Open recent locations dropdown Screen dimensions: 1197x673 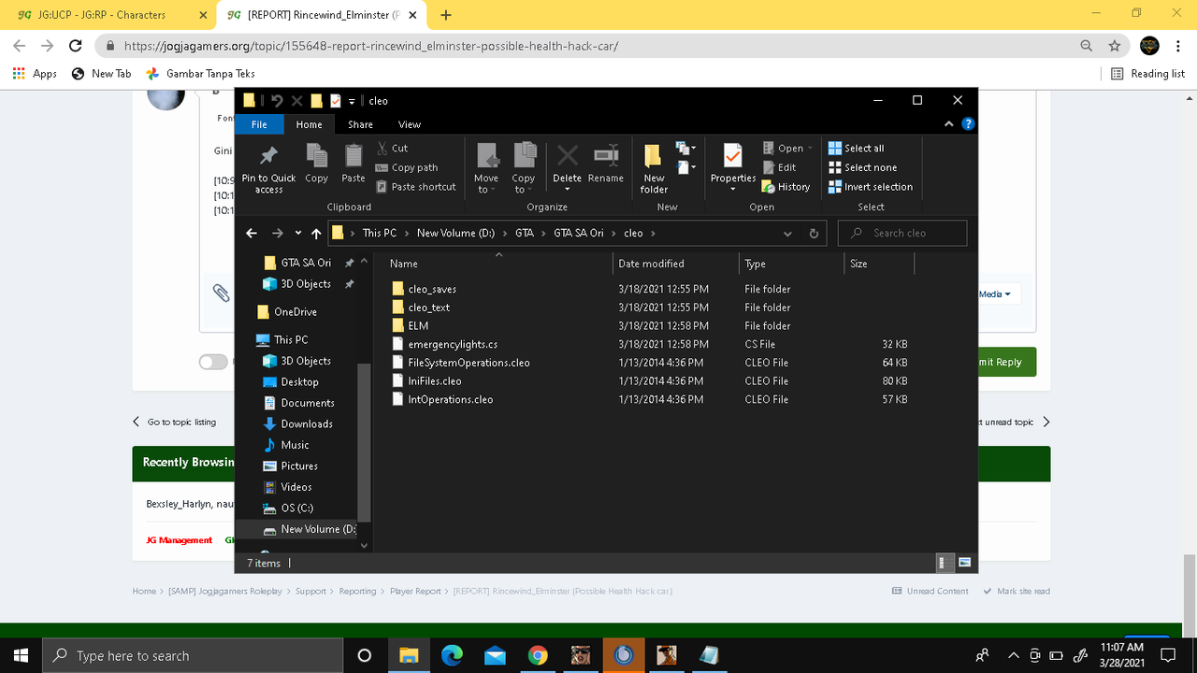(x=298, y=233)
